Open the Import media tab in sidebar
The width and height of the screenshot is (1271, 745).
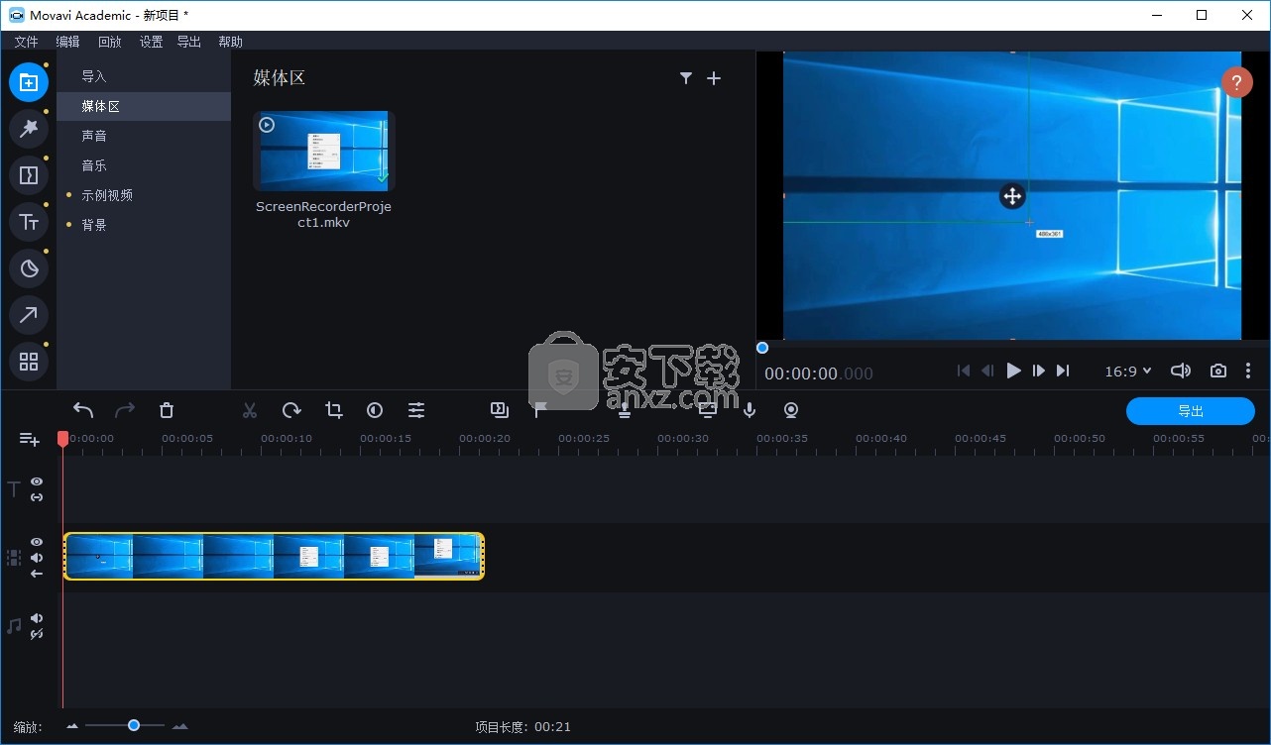click(x=29, y=82)
